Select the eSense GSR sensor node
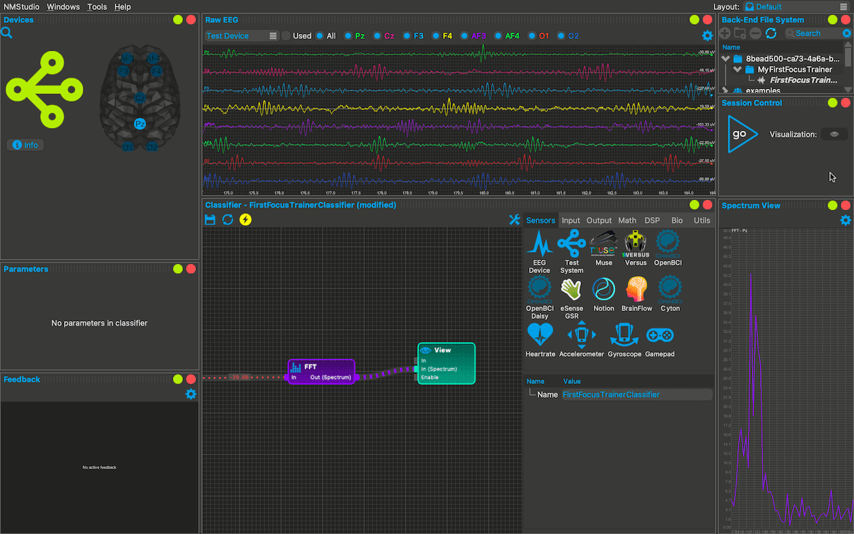 [x=572, y=298]
